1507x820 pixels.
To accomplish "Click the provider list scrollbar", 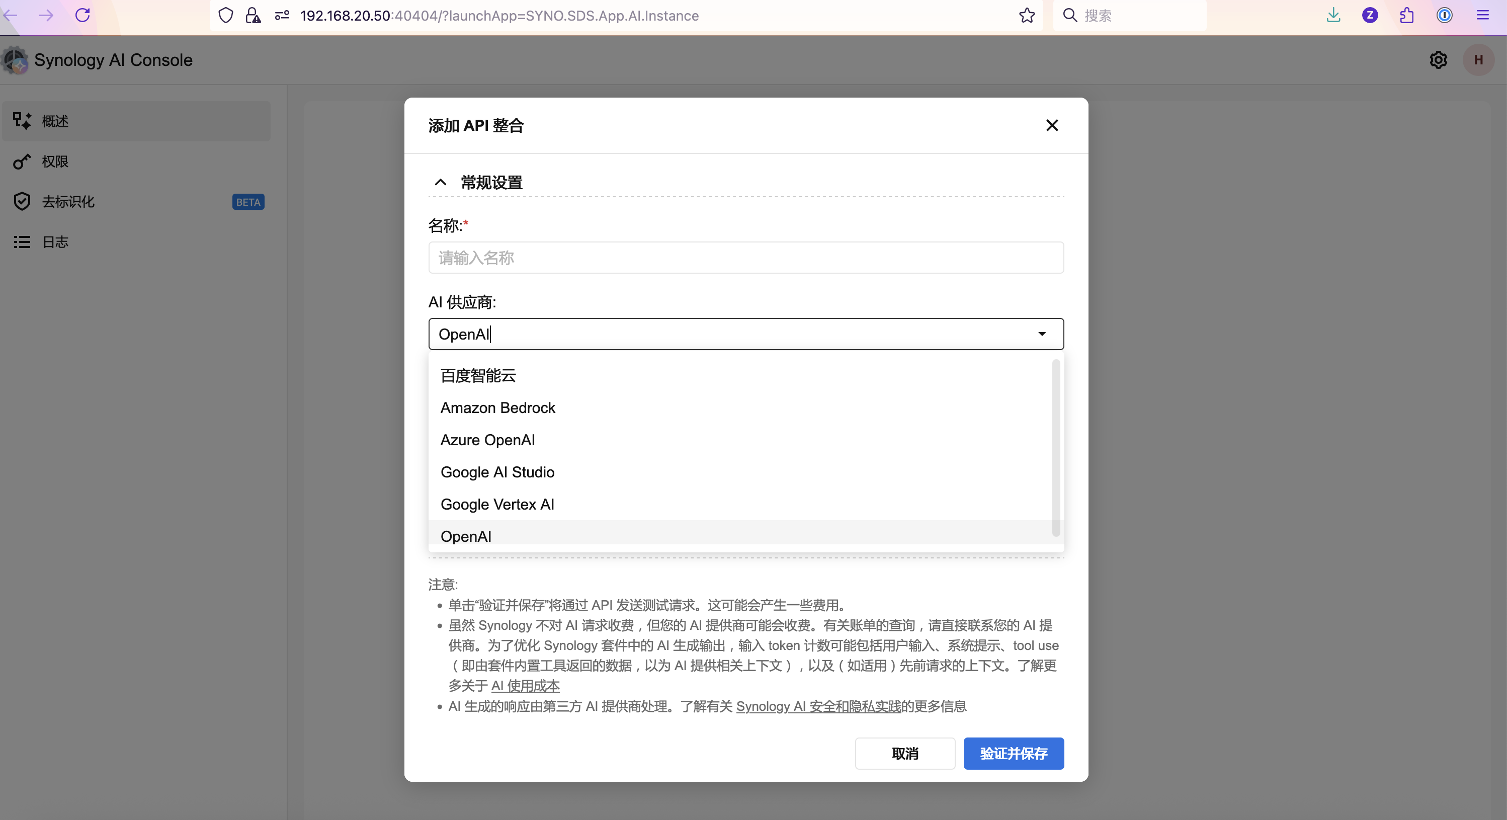I will (1055, 448).
